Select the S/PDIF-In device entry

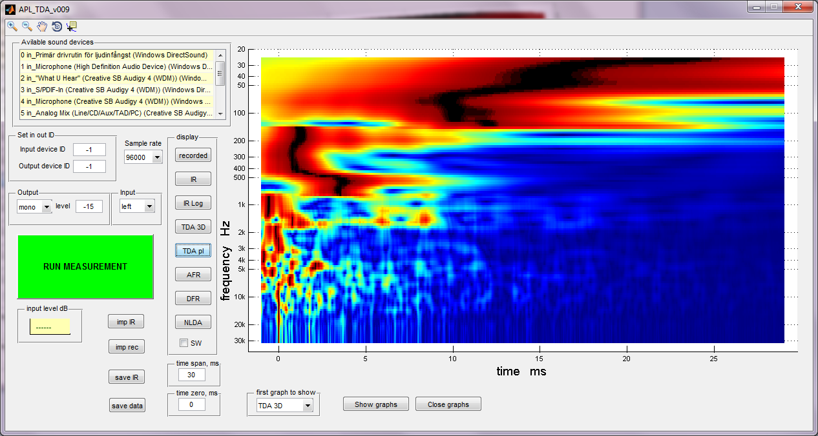[x=116, y=90]
